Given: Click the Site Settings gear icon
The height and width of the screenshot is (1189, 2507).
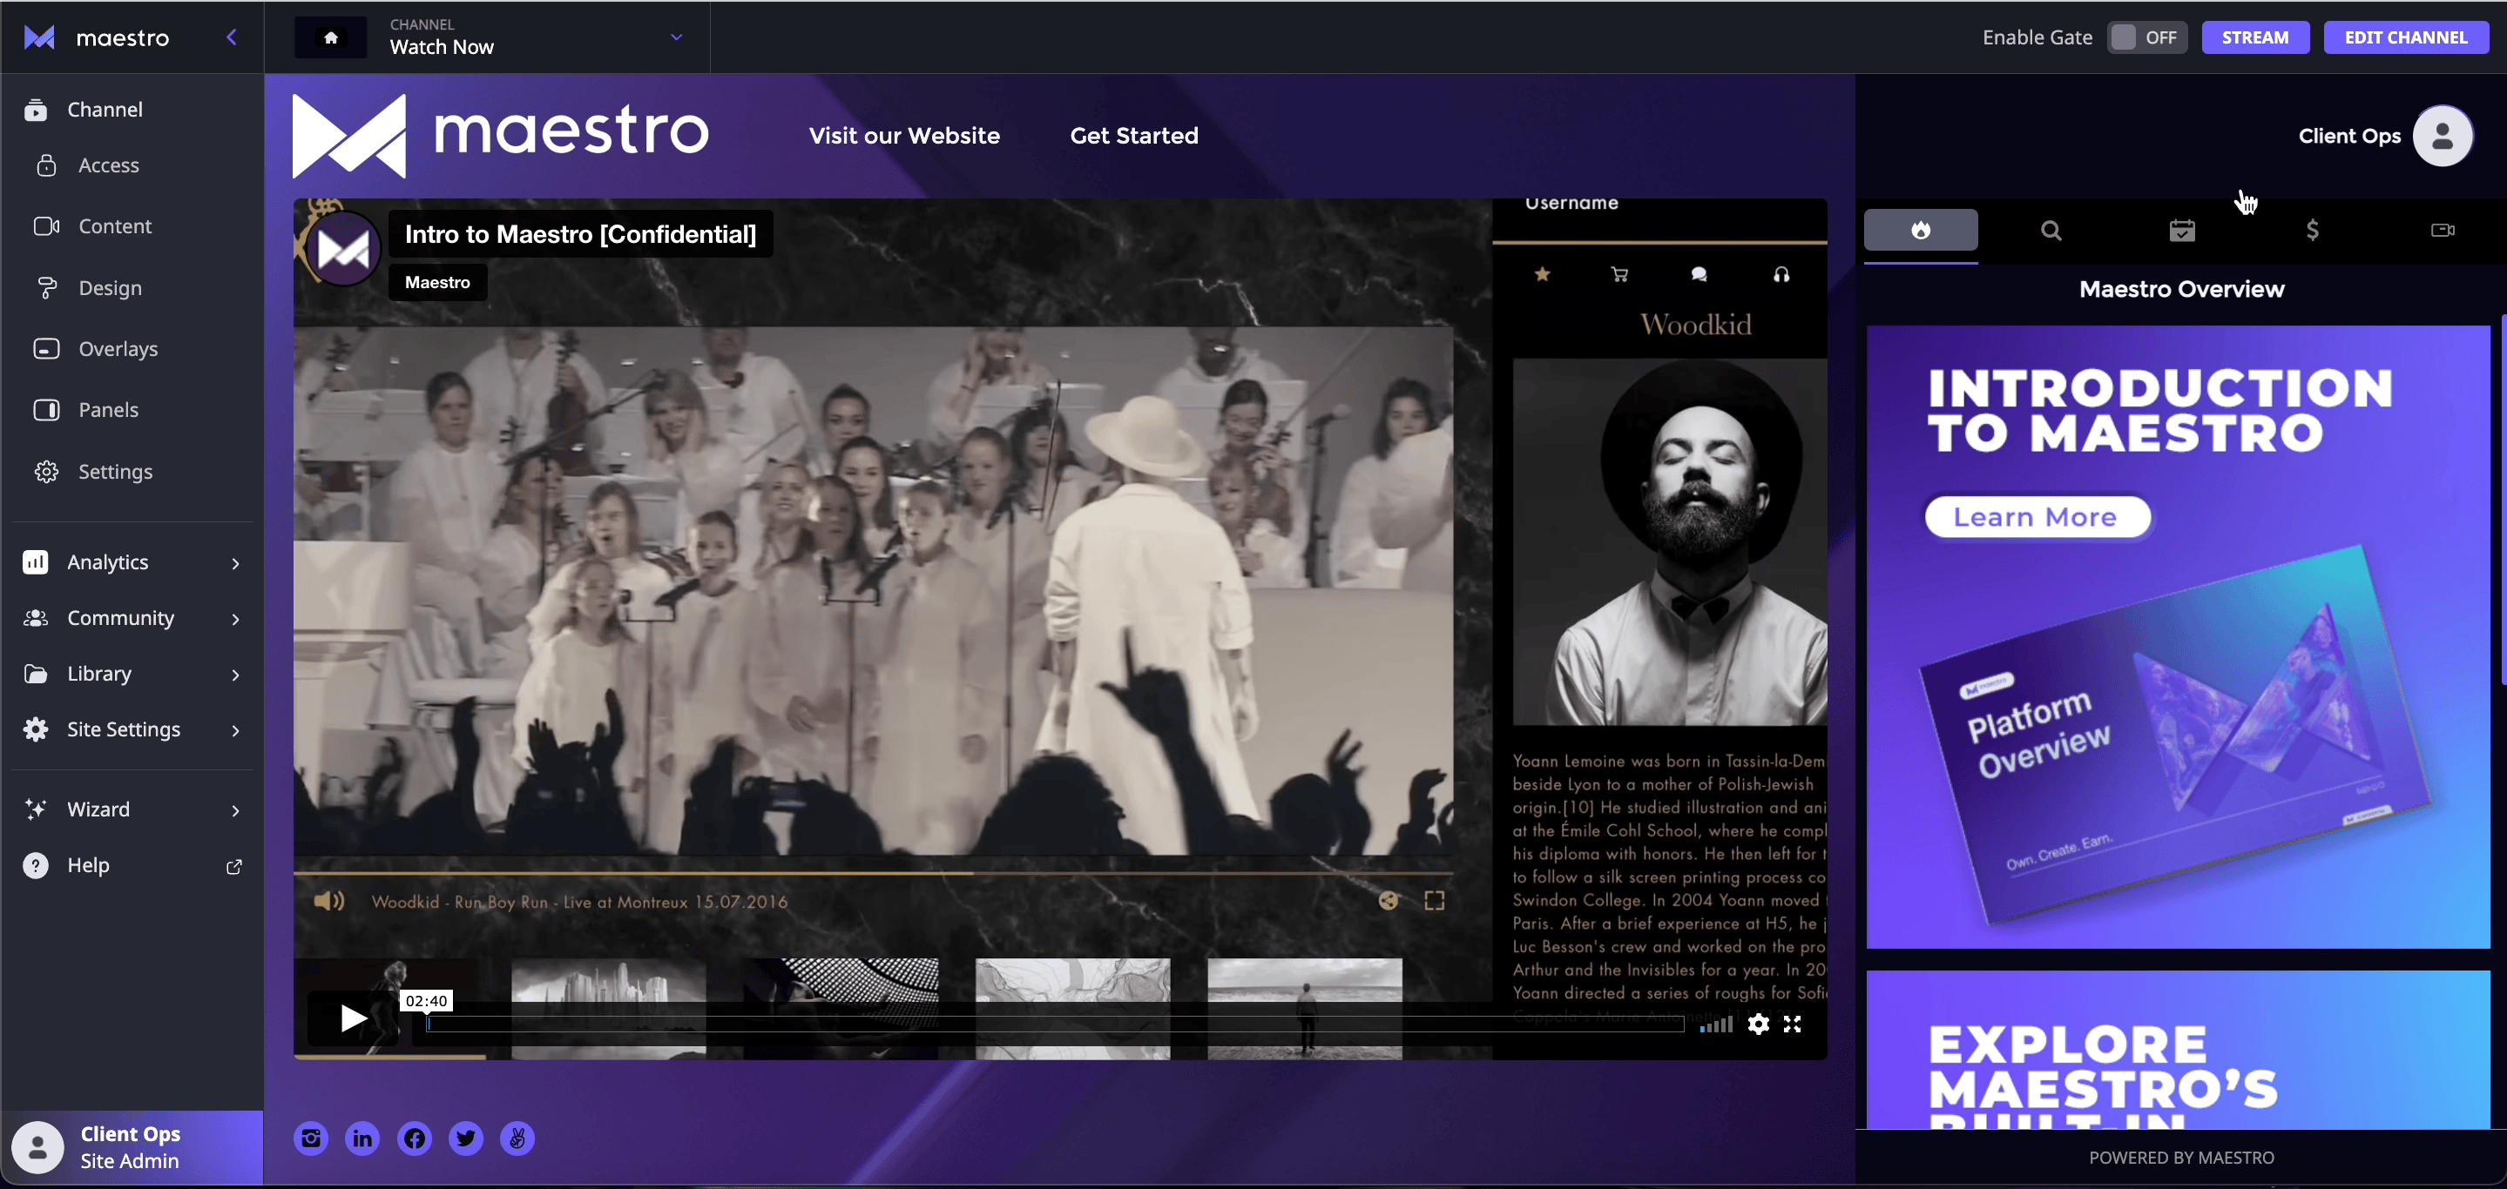Looking at the screenshot, I should click(x=35, y=729).
